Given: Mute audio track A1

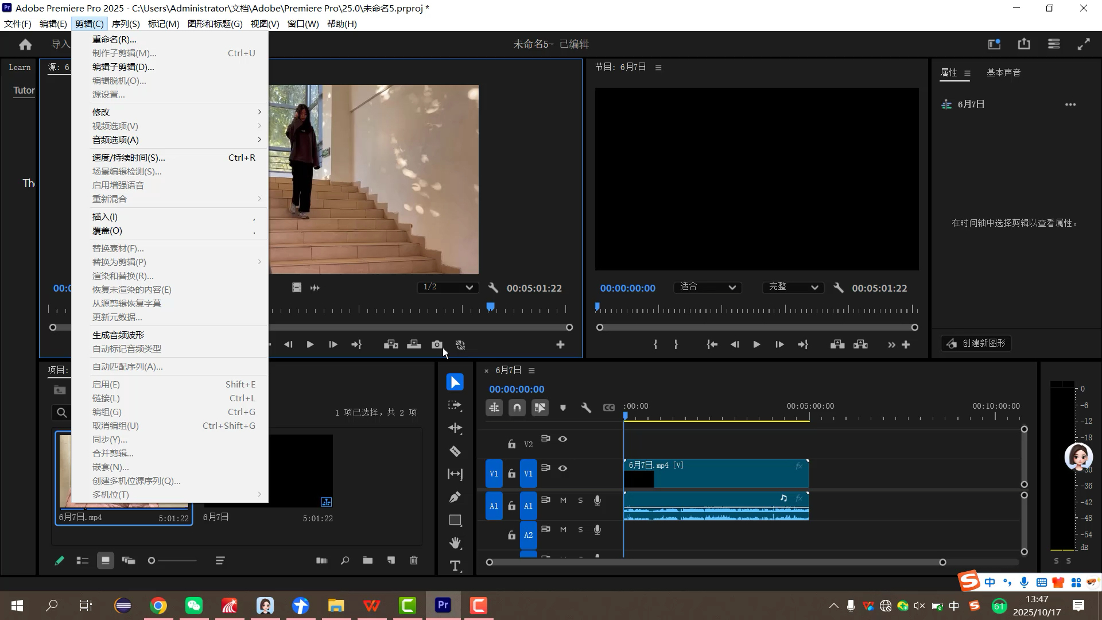Looking at the screenshot, I should (563, 501).
